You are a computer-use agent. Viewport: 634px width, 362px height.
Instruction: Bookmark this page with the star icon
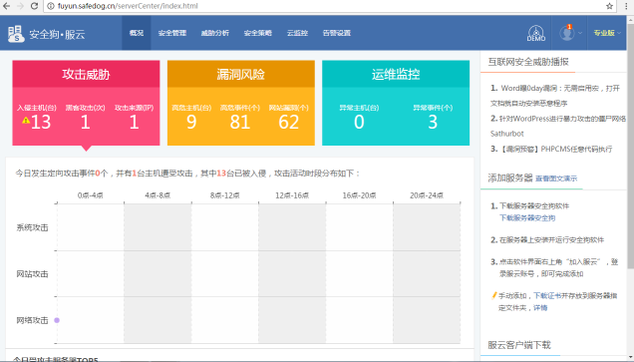click(609, 6)
